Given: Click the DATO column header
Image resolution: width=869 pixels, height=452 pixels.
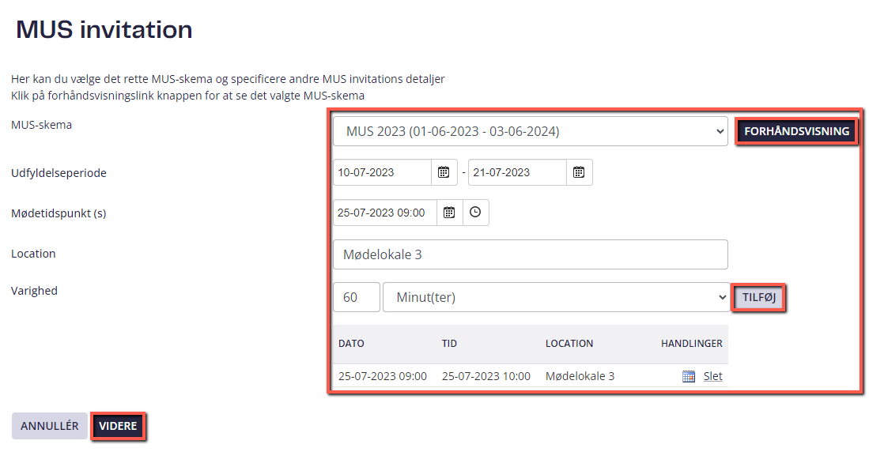Looking at the screenshot, I should click(351, 344).
